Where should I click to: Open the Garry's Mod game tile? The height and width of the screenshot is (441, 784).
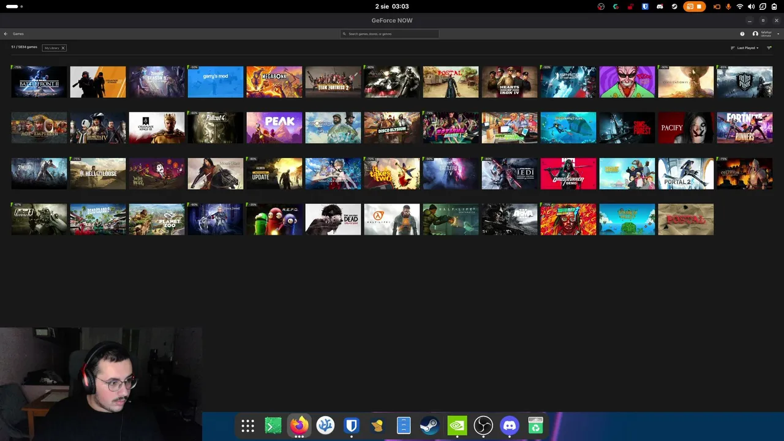coord(216,82)
